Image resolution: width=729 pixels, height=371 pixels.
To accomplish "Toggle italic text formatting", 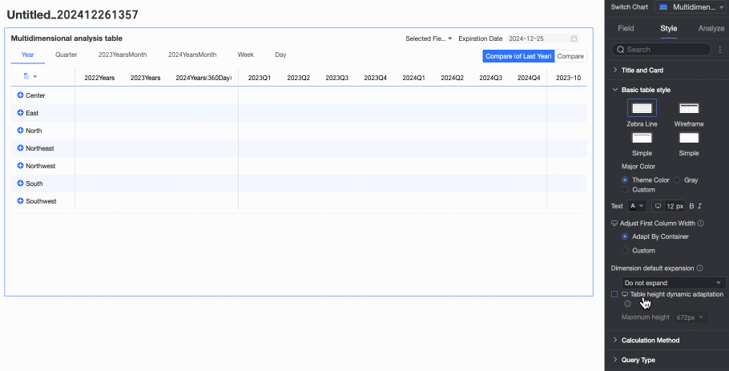I will tap(701, 206).
